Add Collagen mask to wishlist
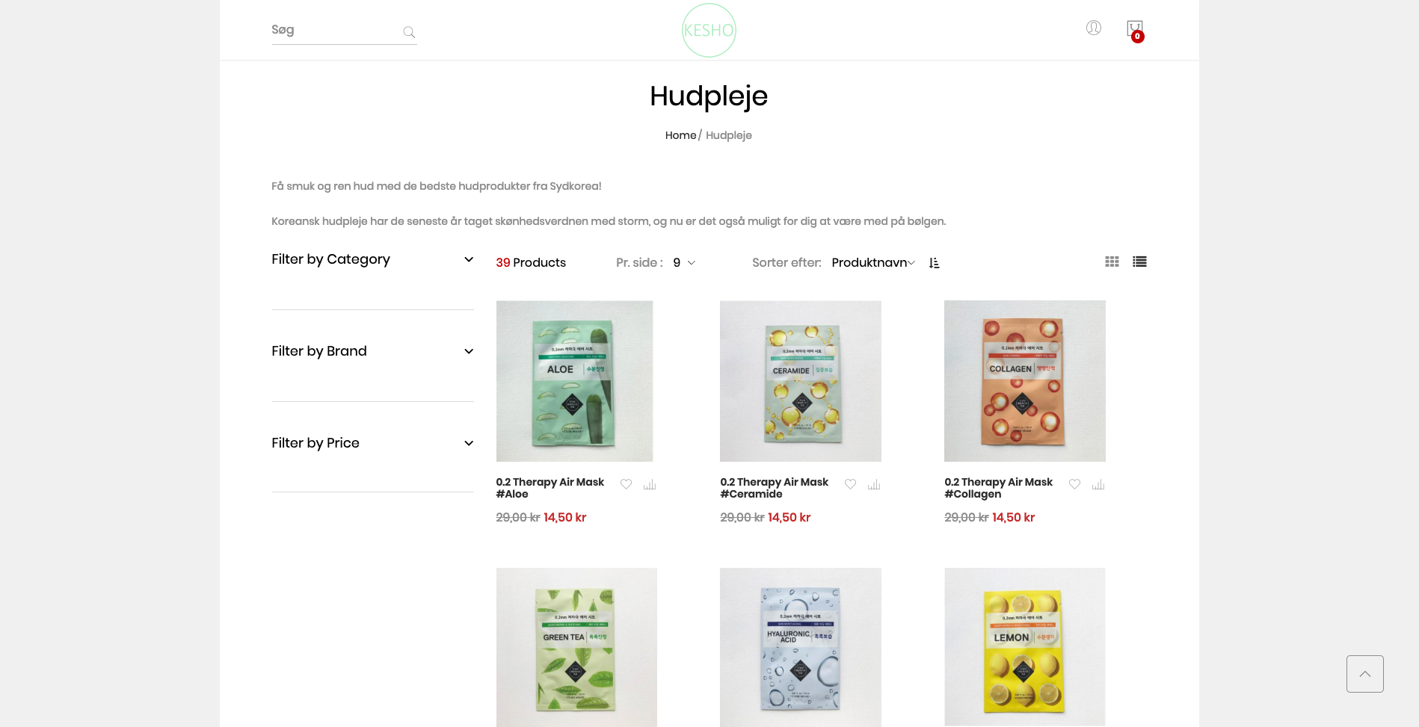 tap(1074, 484)
